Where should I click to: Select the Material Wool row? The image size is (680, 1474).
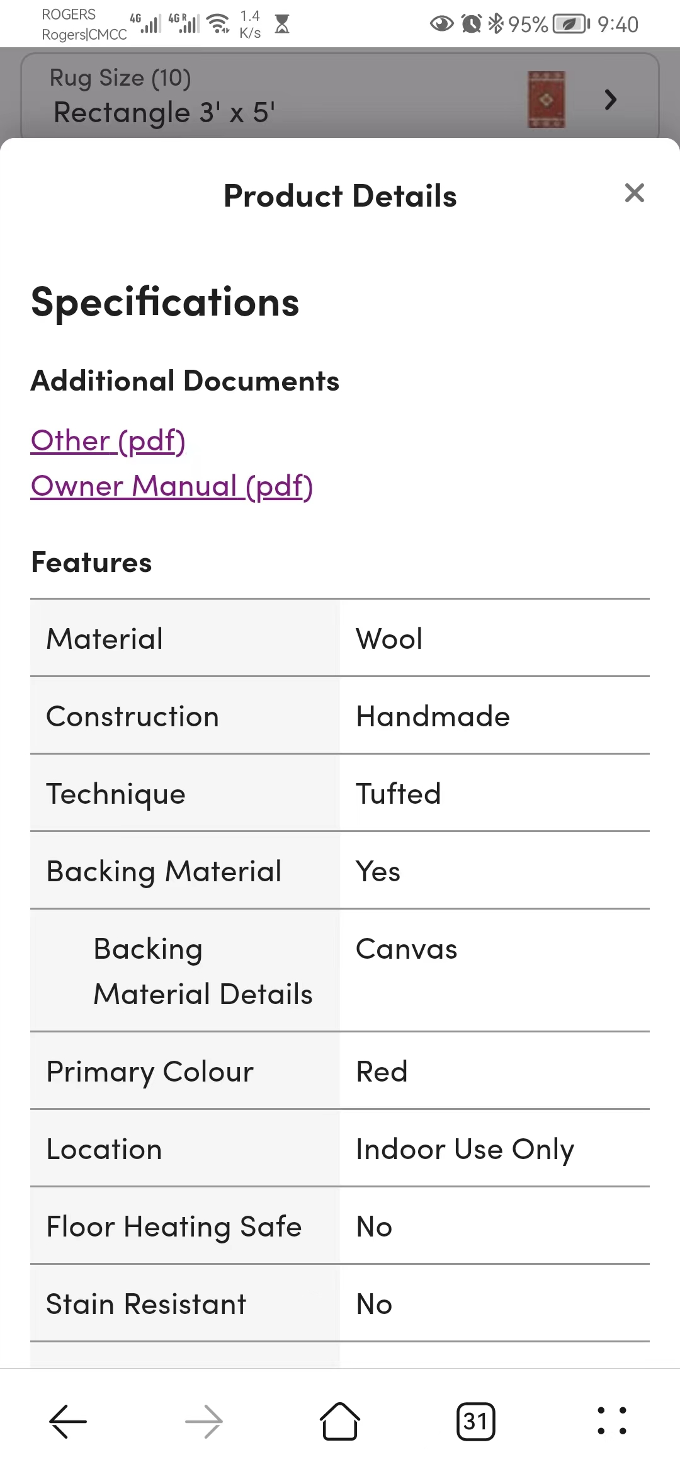pos(340,638)
